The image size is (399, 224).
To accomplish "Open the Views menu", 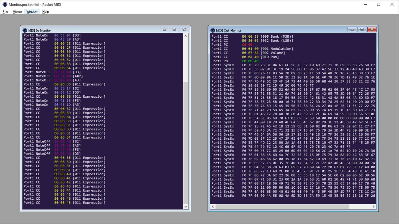I will click(17, 12).
